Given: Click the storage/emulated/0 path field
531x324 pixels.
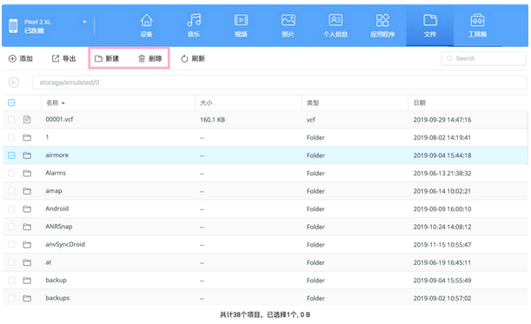Looking at the screenshot, I should click(279, 83).
